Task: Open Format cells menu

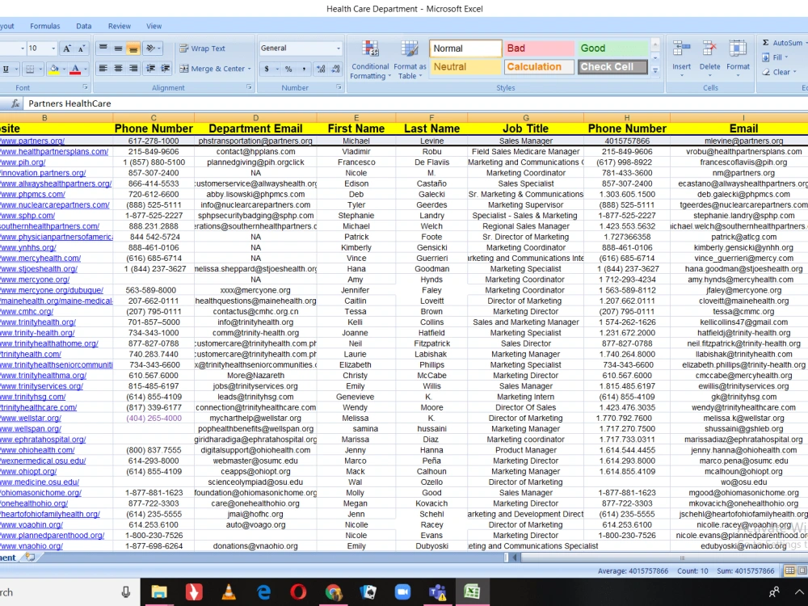Action: point(738,58)
